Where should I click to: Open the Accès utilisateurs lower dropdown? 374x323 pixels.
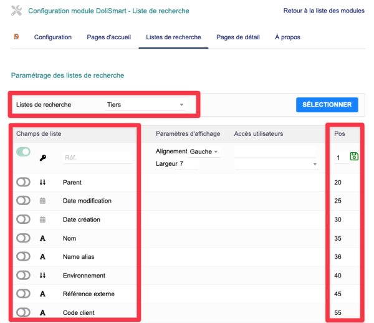click(277, 165)
